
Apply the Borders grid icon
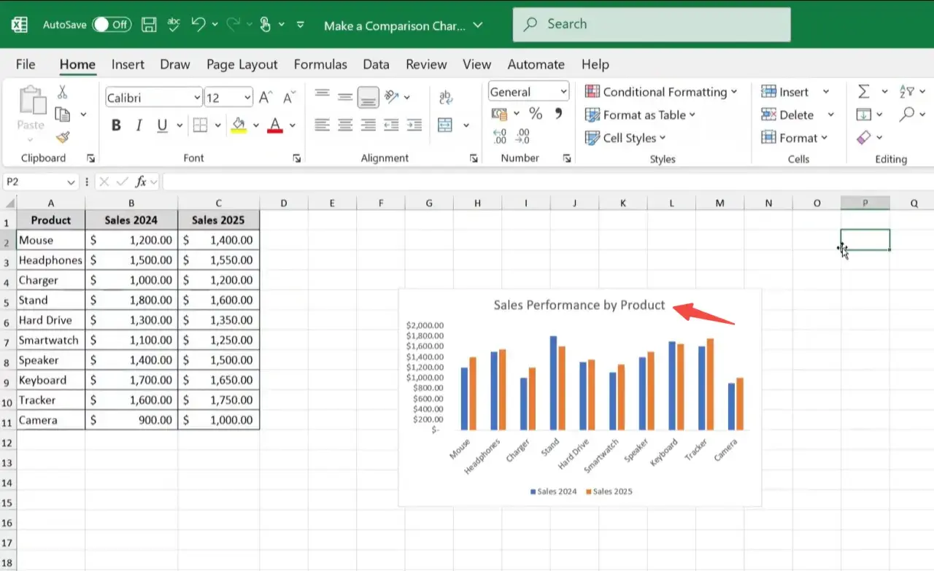200,125
